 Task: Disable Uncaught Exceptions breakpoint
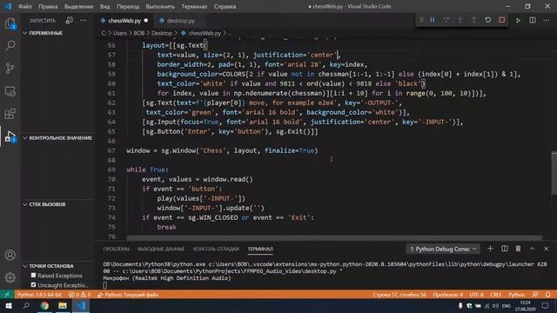coord(33,284)
